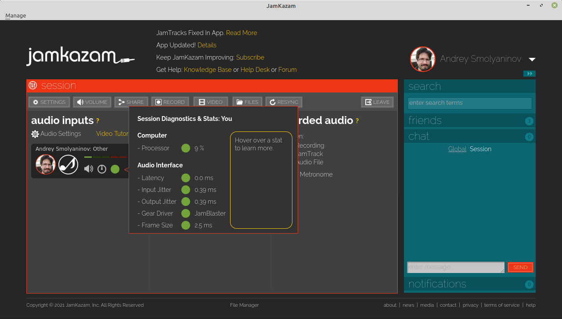This screenshot has height=319, width=562.
Task: Switch chat to the Global tab
Action: pos(457,149)
